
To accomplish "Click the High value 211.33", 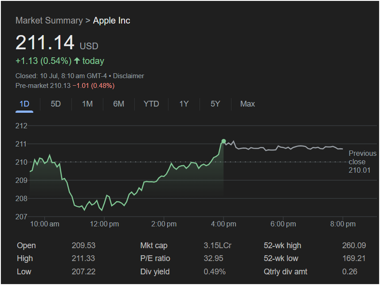I will tap(83, 258).
